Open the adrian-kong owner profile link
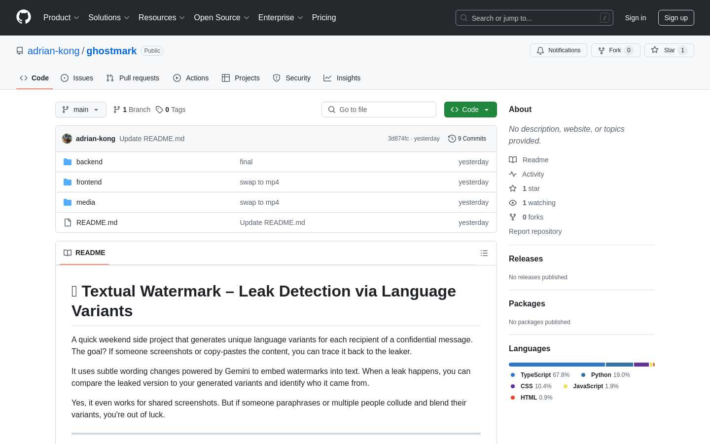This screenshot has width=710, height=444. [x=54, y=51]
